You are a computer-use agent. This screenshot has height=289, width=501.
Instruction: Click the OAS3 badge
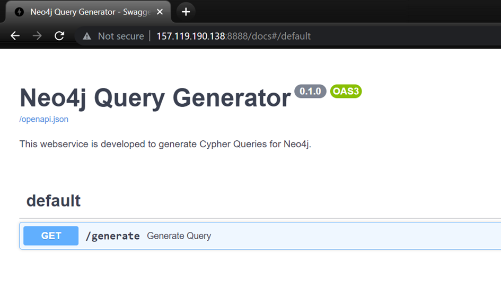[346, 91]
